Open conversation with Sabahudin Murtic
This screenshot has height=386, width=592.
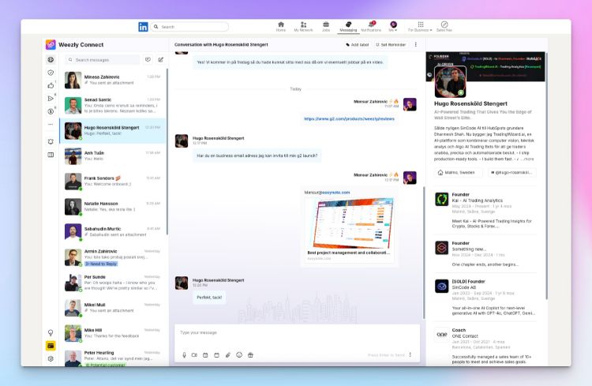coord(113,232)
